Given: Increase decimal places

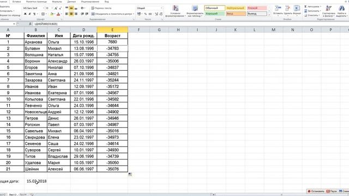Looking at the screenshot, I should (157, 14).
